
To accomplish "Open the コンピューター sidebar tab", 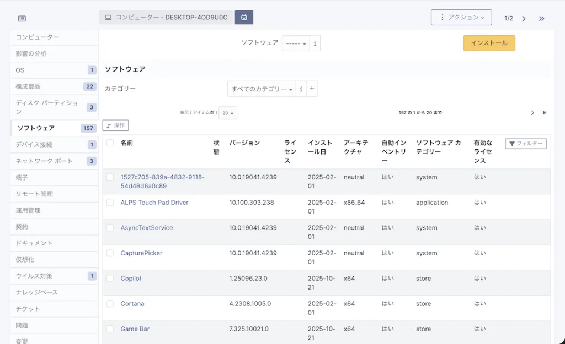I will click(55, 37).
